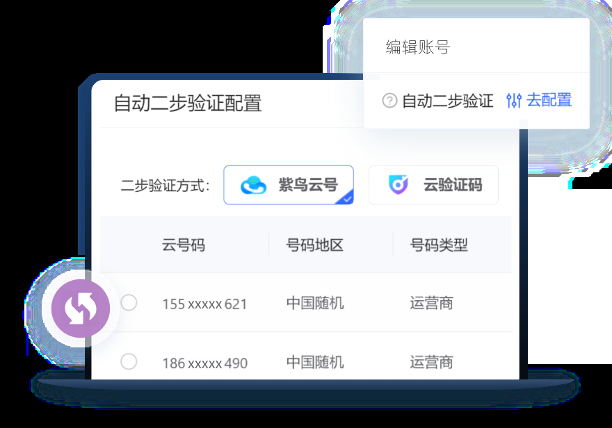This screenshot has height=428, width=612.
Task: Click the 运营商 cell for 186 xxxxx 490
Action: tap(430, 362)
